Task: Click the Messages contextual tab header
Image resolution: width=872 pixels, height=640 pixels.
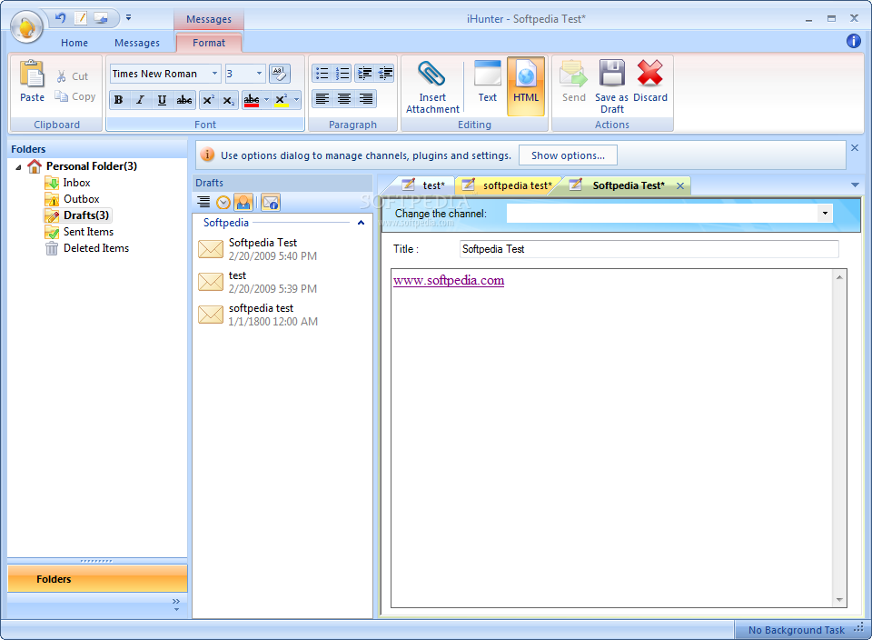Action: pyautogui.click(x=209, y=19)
